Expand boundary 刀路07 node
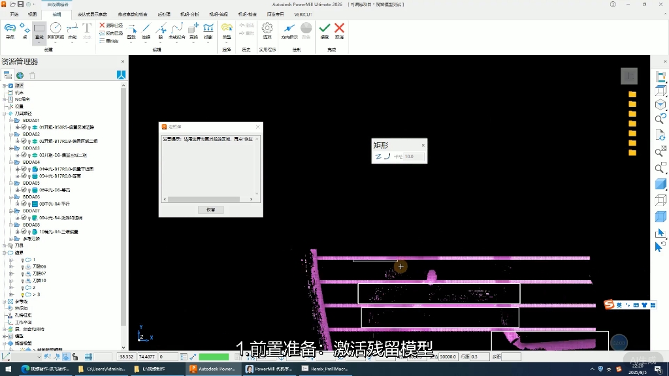Viewport: 669px width, 376px height. 11,274
